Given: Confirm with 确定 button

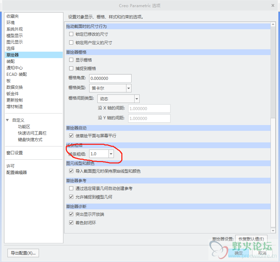Looking at the screenshot, I should (x=239, y=253).
